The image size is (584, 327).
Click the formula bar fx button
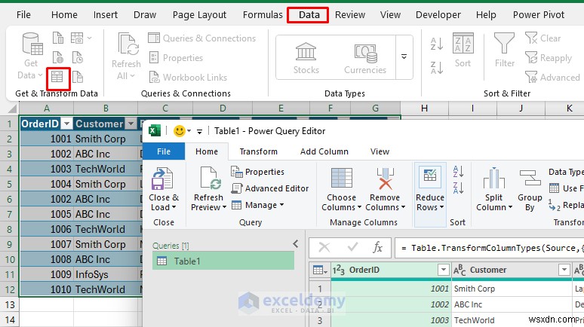point(377,247)
